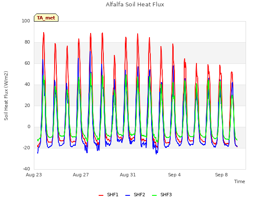
Task: Click the 40 y-axis tick label
Action: point(27,85)
